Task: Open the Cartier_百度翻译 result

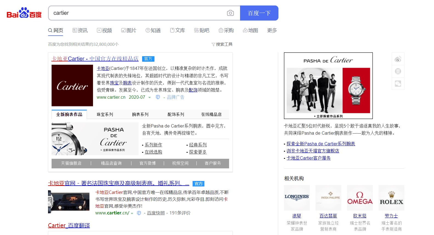Action: [x=69, y=225]
